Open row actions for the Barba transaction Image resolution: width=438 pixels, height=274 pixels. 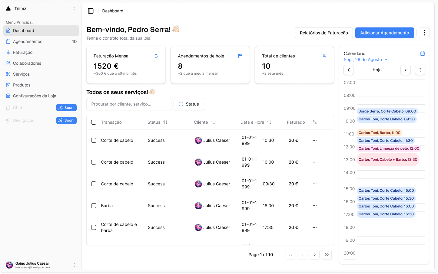point(315,206)
